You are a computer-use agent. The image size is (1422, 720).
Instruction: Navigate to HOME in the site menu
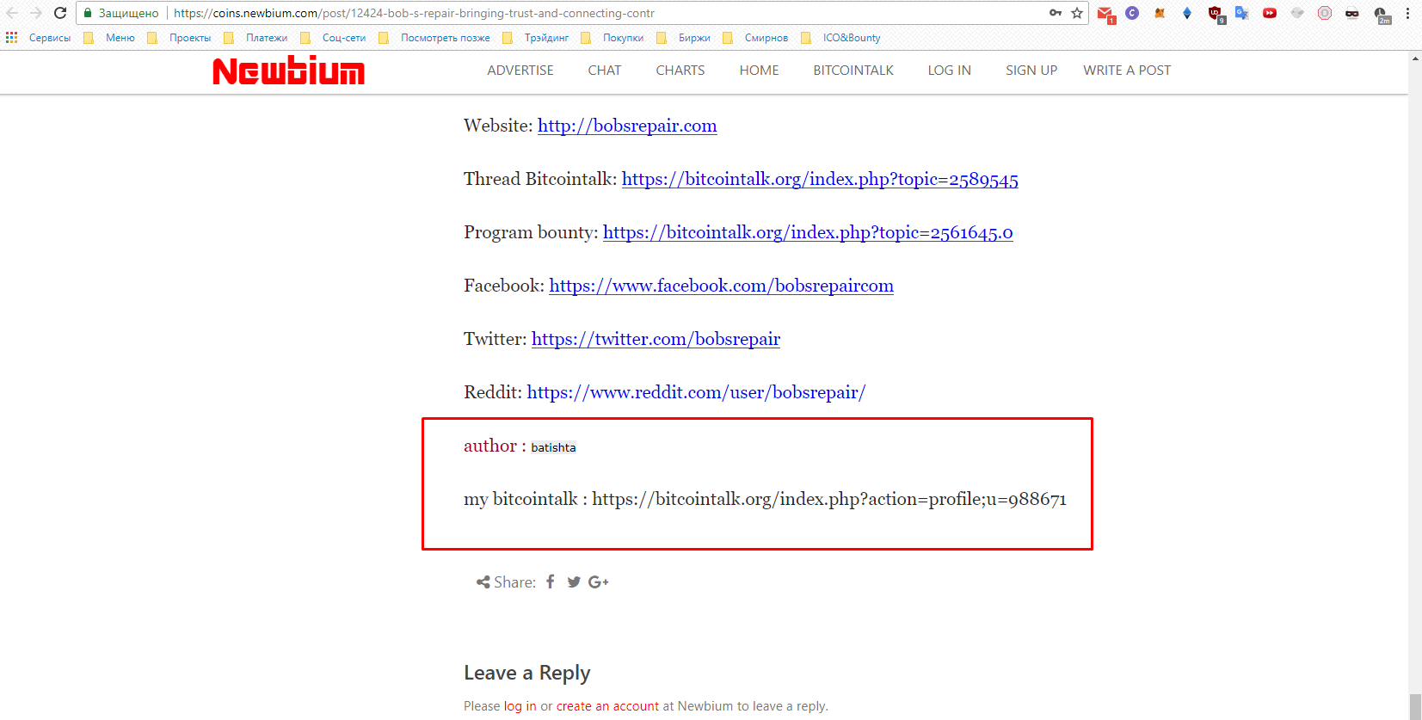click(x=760, y=71)
